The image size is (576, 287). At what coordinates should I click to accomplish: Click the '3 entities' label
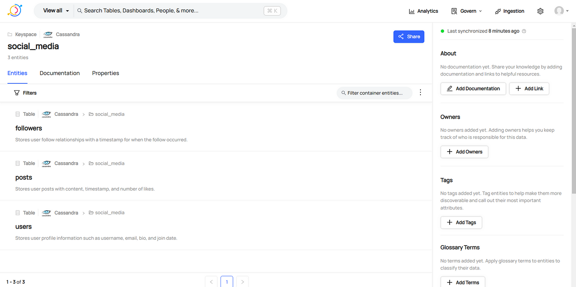click(x=18, y=57)
